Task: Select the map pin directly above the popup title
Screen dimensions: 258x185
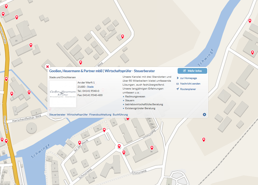Action: (81, 62)
